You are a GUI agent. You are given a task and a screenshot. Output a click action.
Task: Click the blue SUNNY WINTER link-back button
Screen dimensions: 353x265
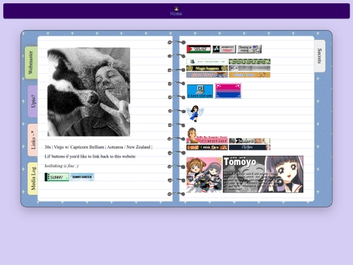click(82, 177)
